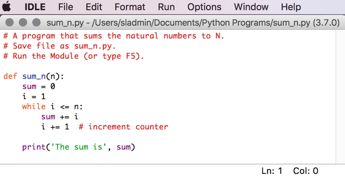Open the Help menu
Screen dimensions: 345x178
(x=291, y=7)
